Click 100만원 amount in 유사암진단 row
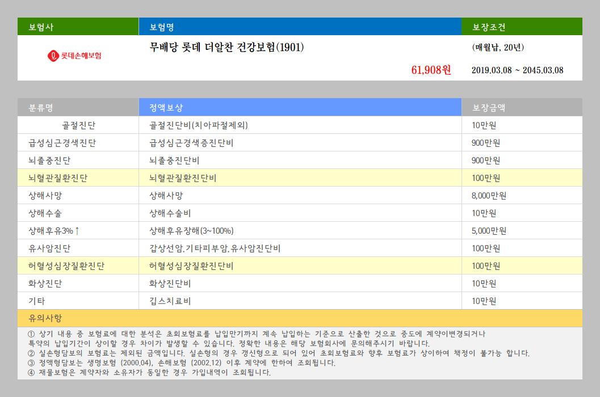This screenshot has height=397, width=600. point(522,248)
